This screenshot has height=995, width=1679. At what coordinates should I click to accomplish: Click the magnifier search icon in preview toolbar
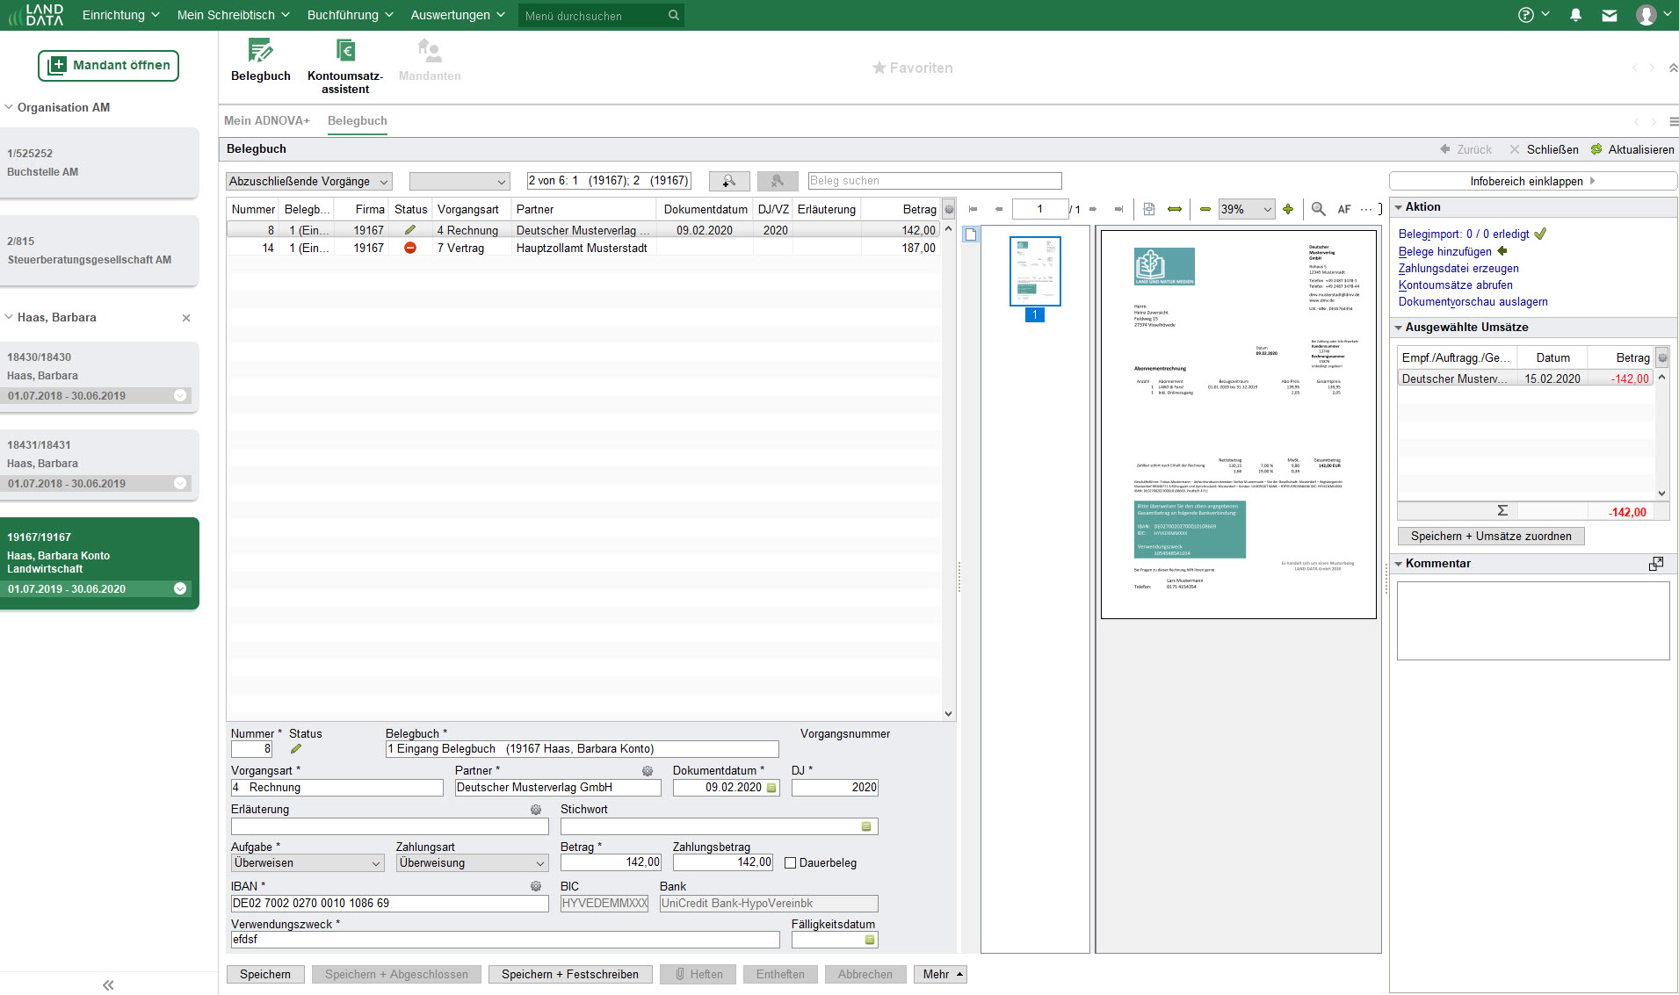(x=1318, y=209)
